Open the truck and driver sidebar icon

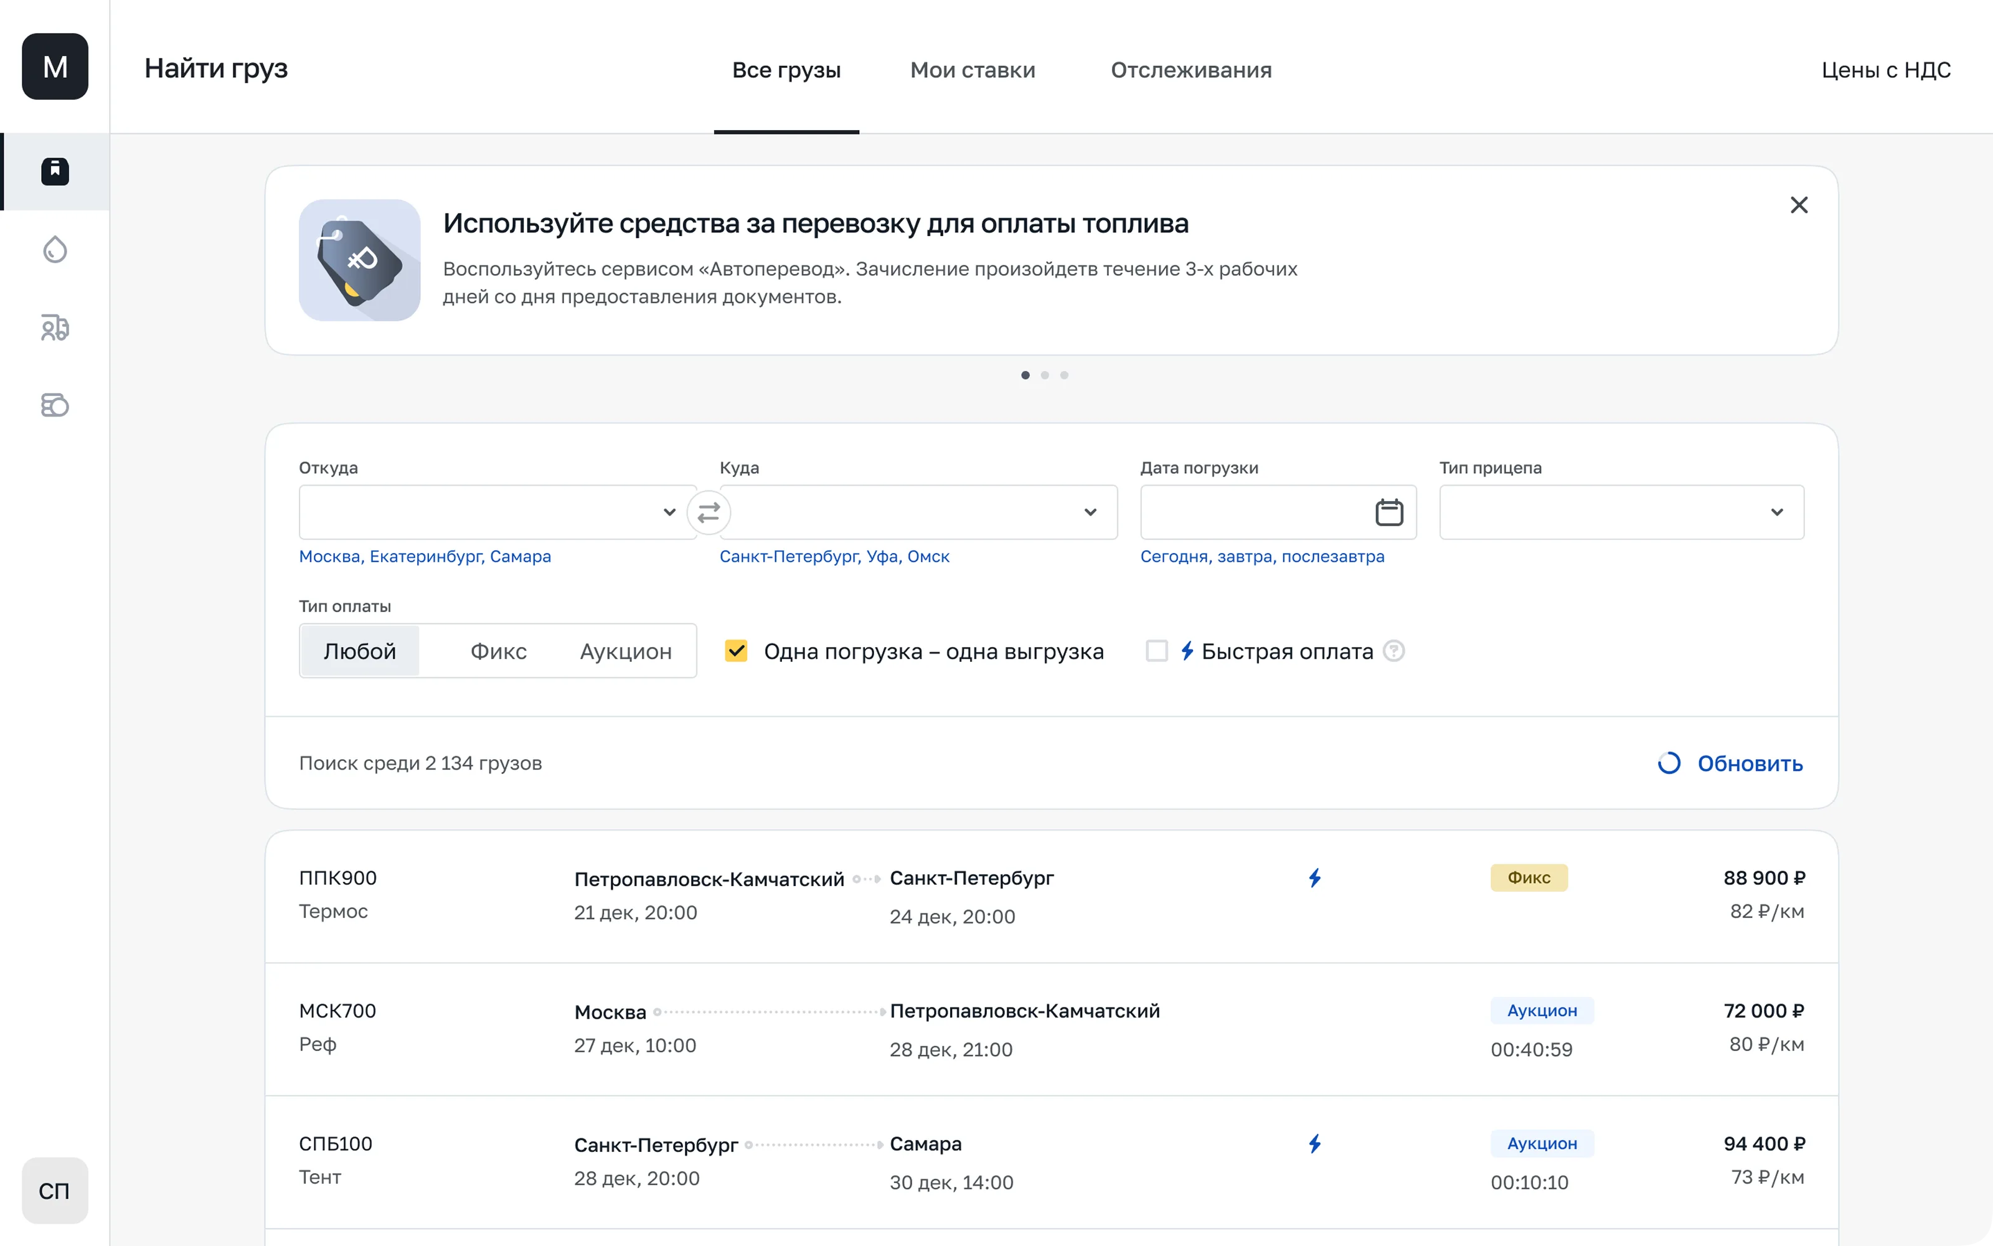point(55,327)
